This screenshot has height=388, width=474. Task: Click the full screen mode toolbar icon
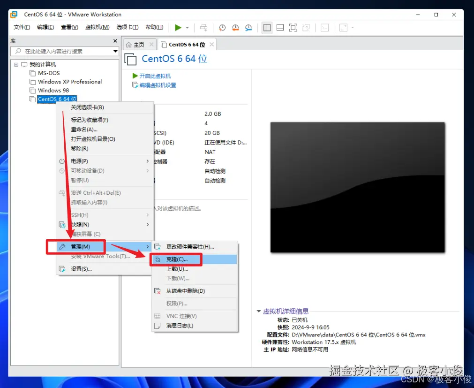pos(293,28)
